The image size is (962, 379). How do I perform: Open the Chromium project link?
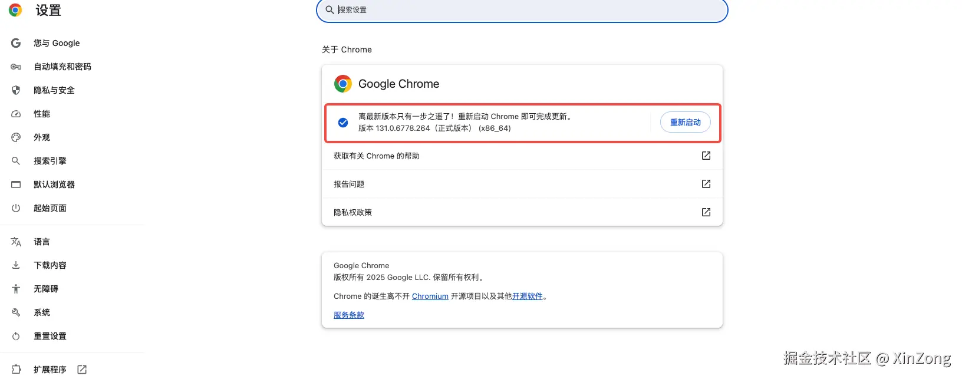point(430,296)
